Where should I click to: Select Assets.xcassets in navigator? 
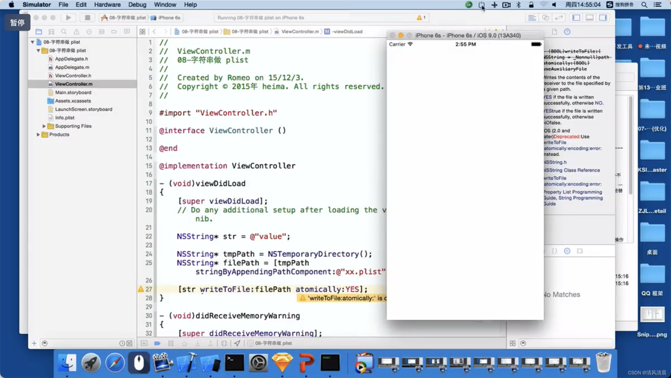(73, 101)
